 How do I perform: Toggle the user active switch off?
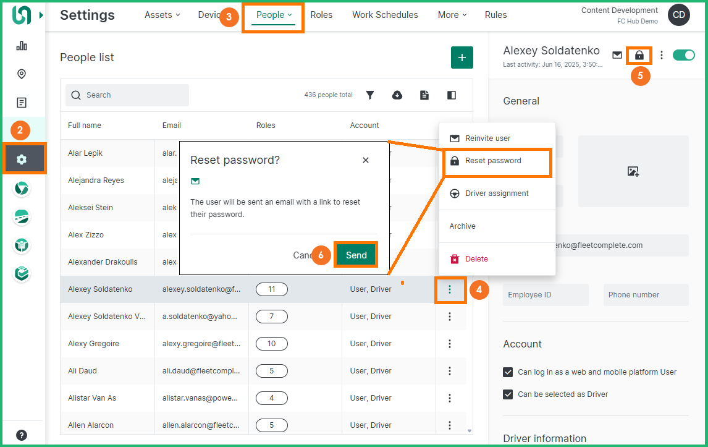[684, 55]
